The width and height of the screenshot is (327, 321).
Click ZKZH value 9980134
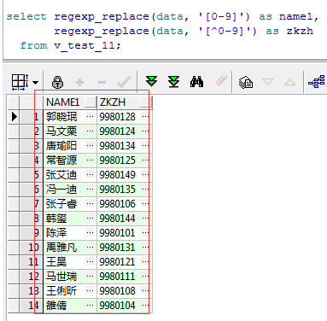(x=117, y=146)
